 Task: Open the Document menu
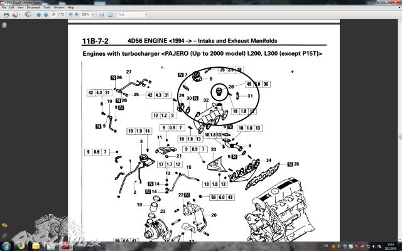click(x=33, y=8)
